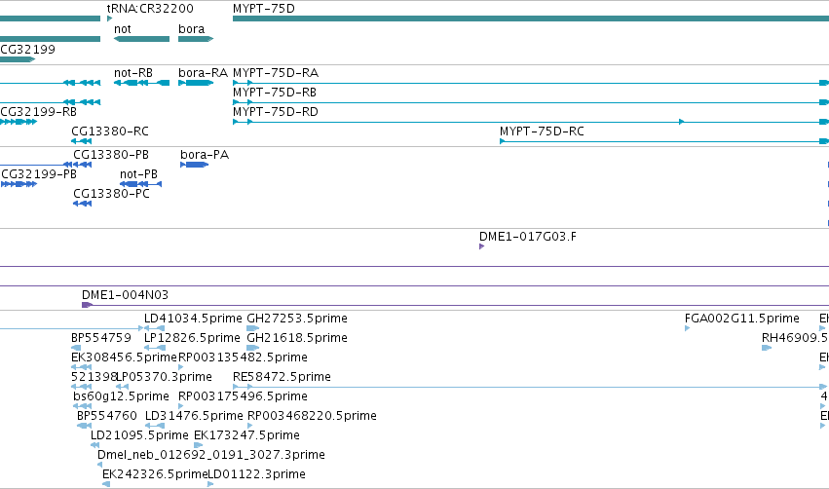The width and height of the screenshot is (829, 489).
Task: Click the RP003175496.5prime EST label
Action: (243, 396)
